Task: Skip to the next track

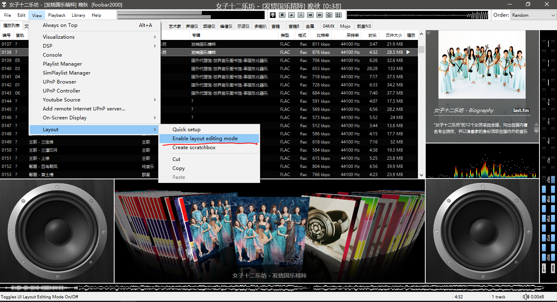Action: coord(320,15)
